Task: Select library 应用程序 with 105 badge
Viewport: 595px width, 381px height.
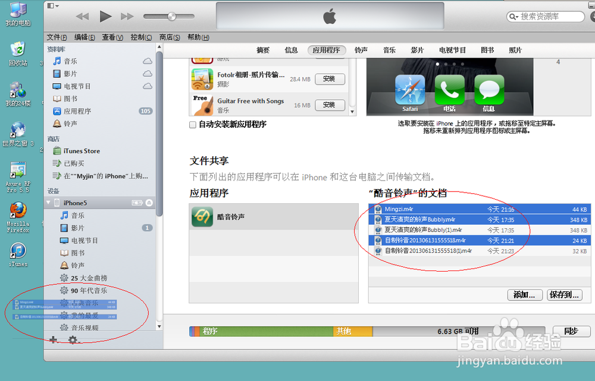Action: click(100, 111)
